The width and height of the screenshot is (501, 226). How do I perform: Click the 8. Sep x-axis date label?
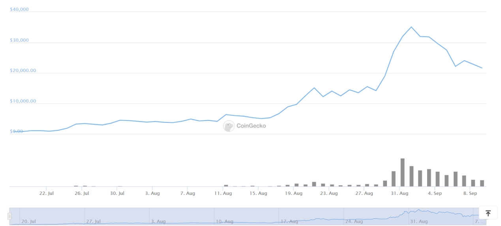[x=470, y=193]
